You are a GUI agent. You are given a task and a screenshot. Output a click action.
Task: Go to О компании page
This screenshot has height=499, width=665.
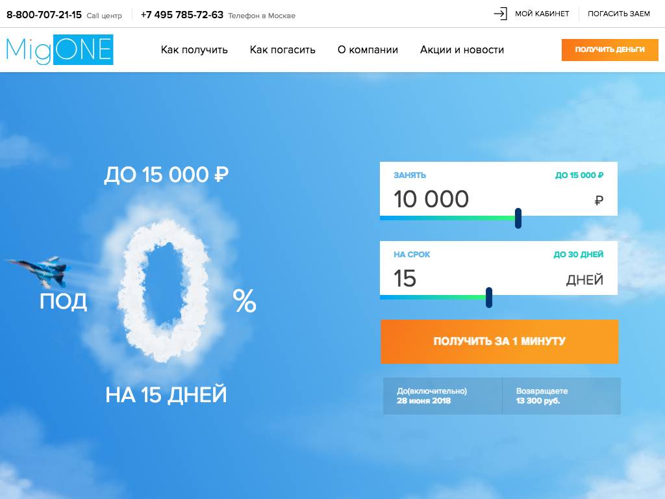pyautogui.click(x=368, y=50)
